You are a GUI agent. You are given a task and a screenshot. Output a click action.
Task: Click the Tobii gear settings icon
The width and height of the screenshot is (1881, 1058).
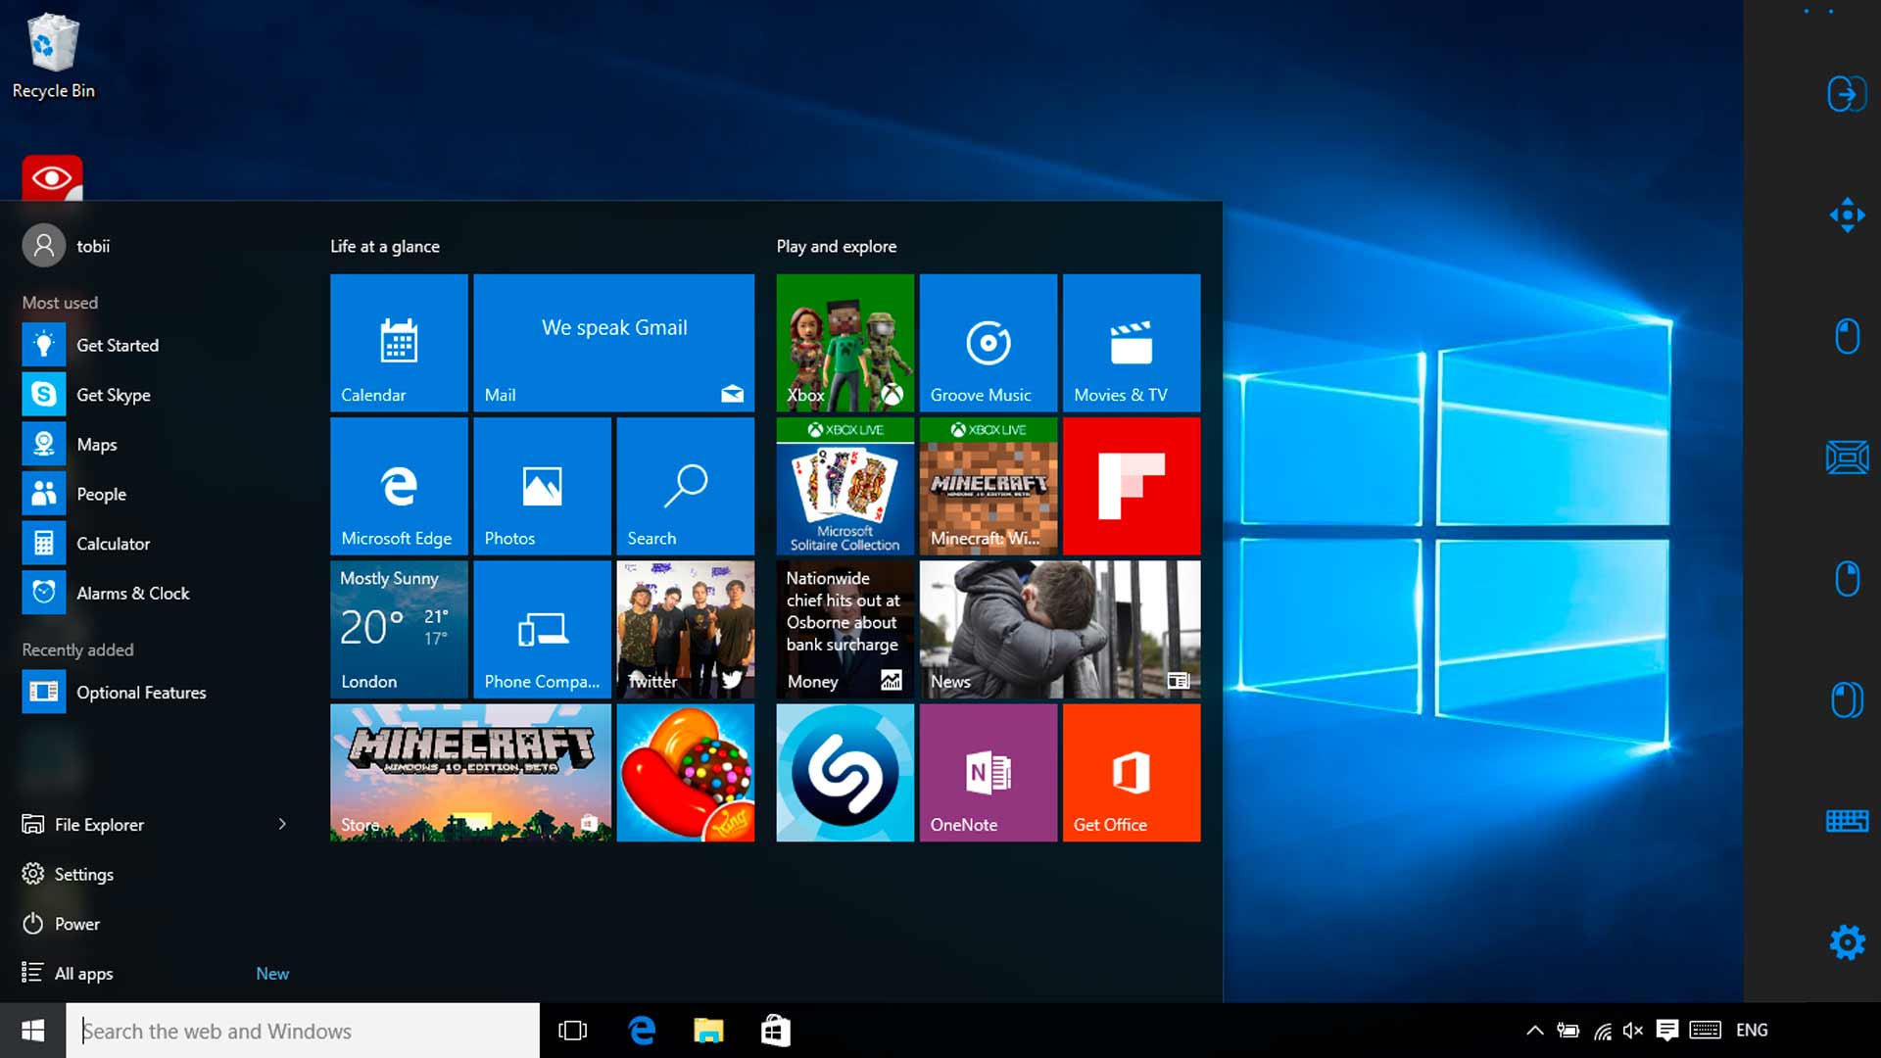click(x=1847, y=942)
